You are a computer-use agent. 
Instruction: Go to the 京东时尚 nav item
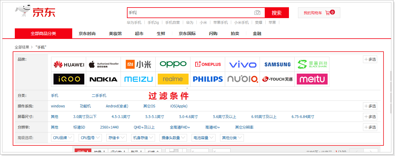coord(87,33)
